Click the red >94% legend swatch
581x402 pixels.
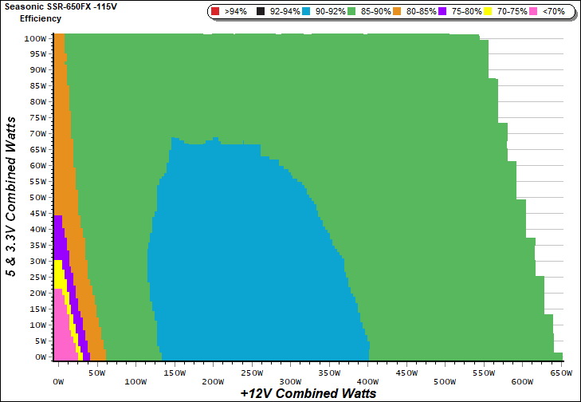pyautogui.click(x=216, y=12)
